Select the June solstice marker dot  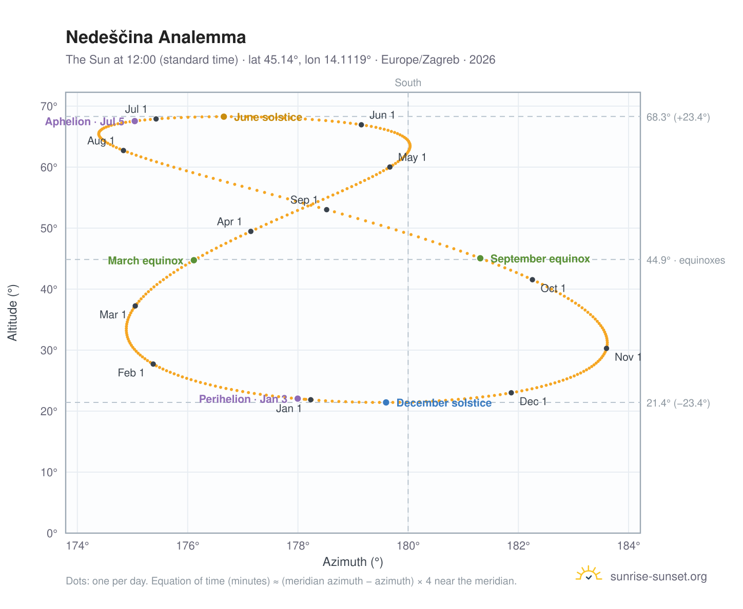(224, 117)
